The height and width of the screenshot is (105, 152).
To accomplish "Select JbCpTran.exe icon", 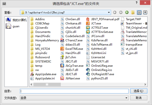I will [x=62, y=66].
